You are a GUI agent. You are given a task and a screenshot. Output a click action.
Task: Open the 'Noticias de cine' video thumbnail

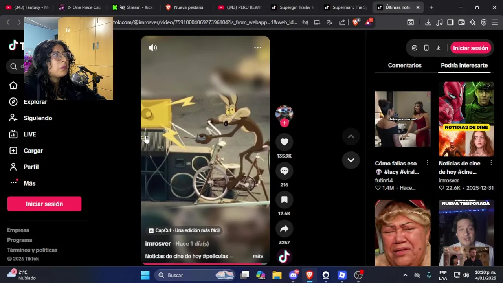tap(466, 119)
